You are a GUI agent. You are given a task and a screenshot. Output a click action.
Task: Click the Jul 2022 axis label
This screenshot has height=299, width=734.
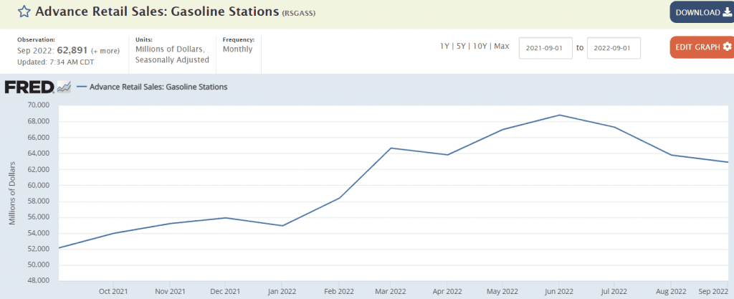pos(614,290)
